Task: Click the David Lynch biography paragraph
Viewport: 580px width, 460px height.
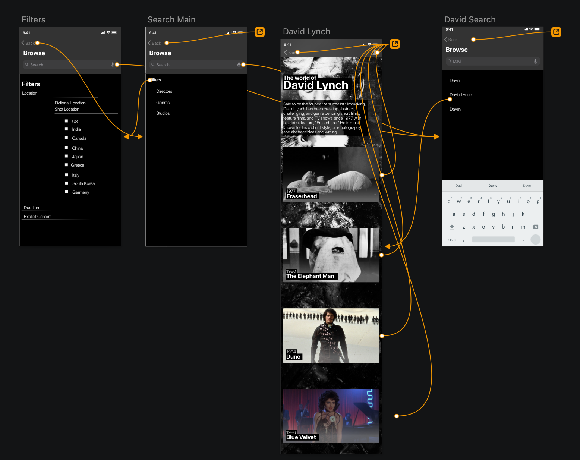Action: coord(324,118)
